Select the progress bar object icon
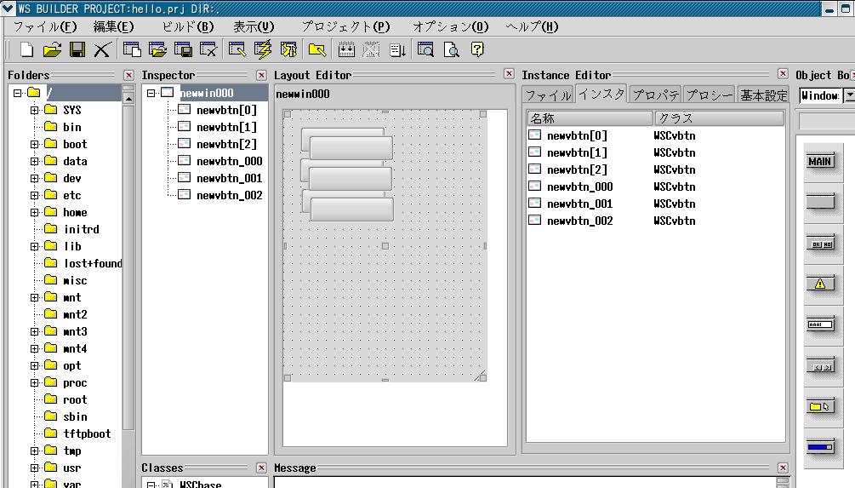Screen dimensions: 855x488 [x=820, y=446]
